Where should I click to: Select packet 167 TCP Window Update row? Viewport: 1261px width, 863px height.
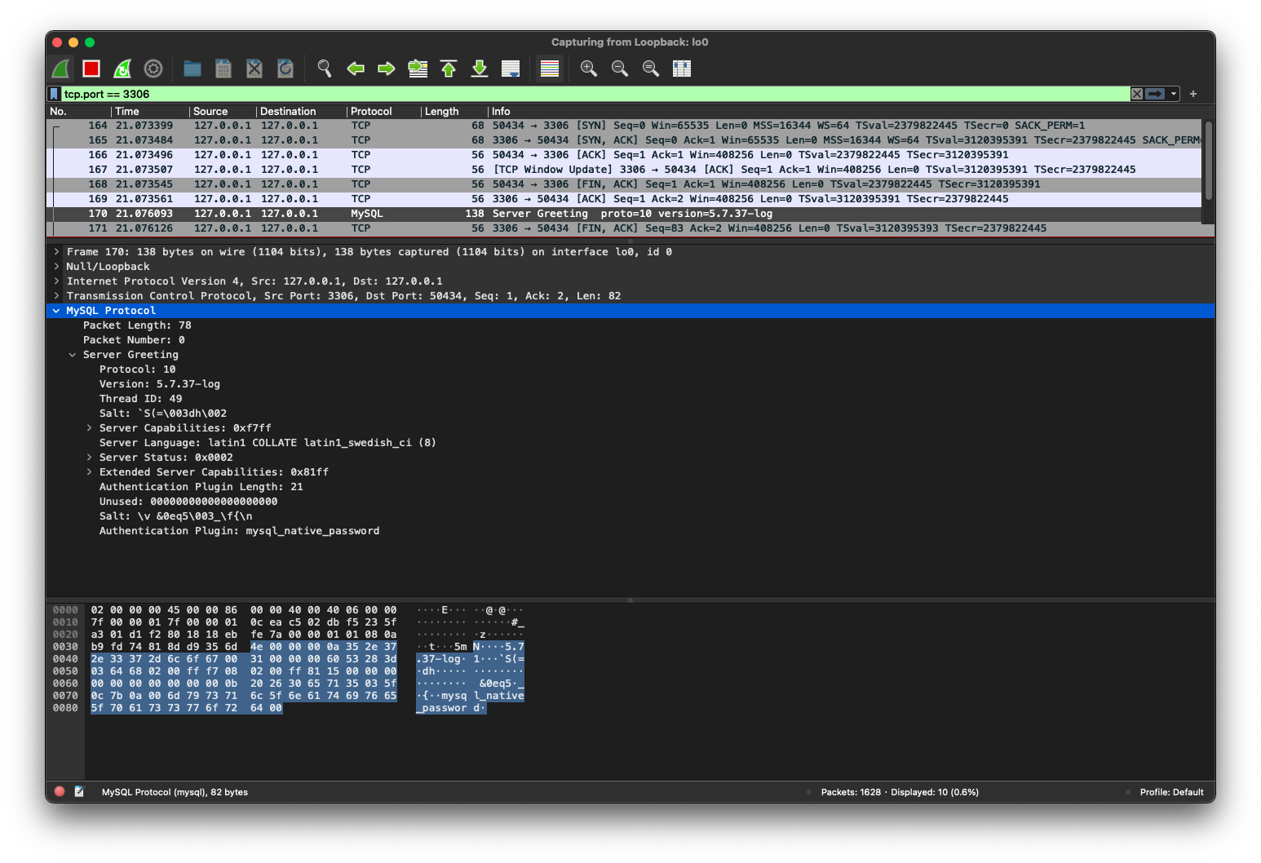[625, 170]
